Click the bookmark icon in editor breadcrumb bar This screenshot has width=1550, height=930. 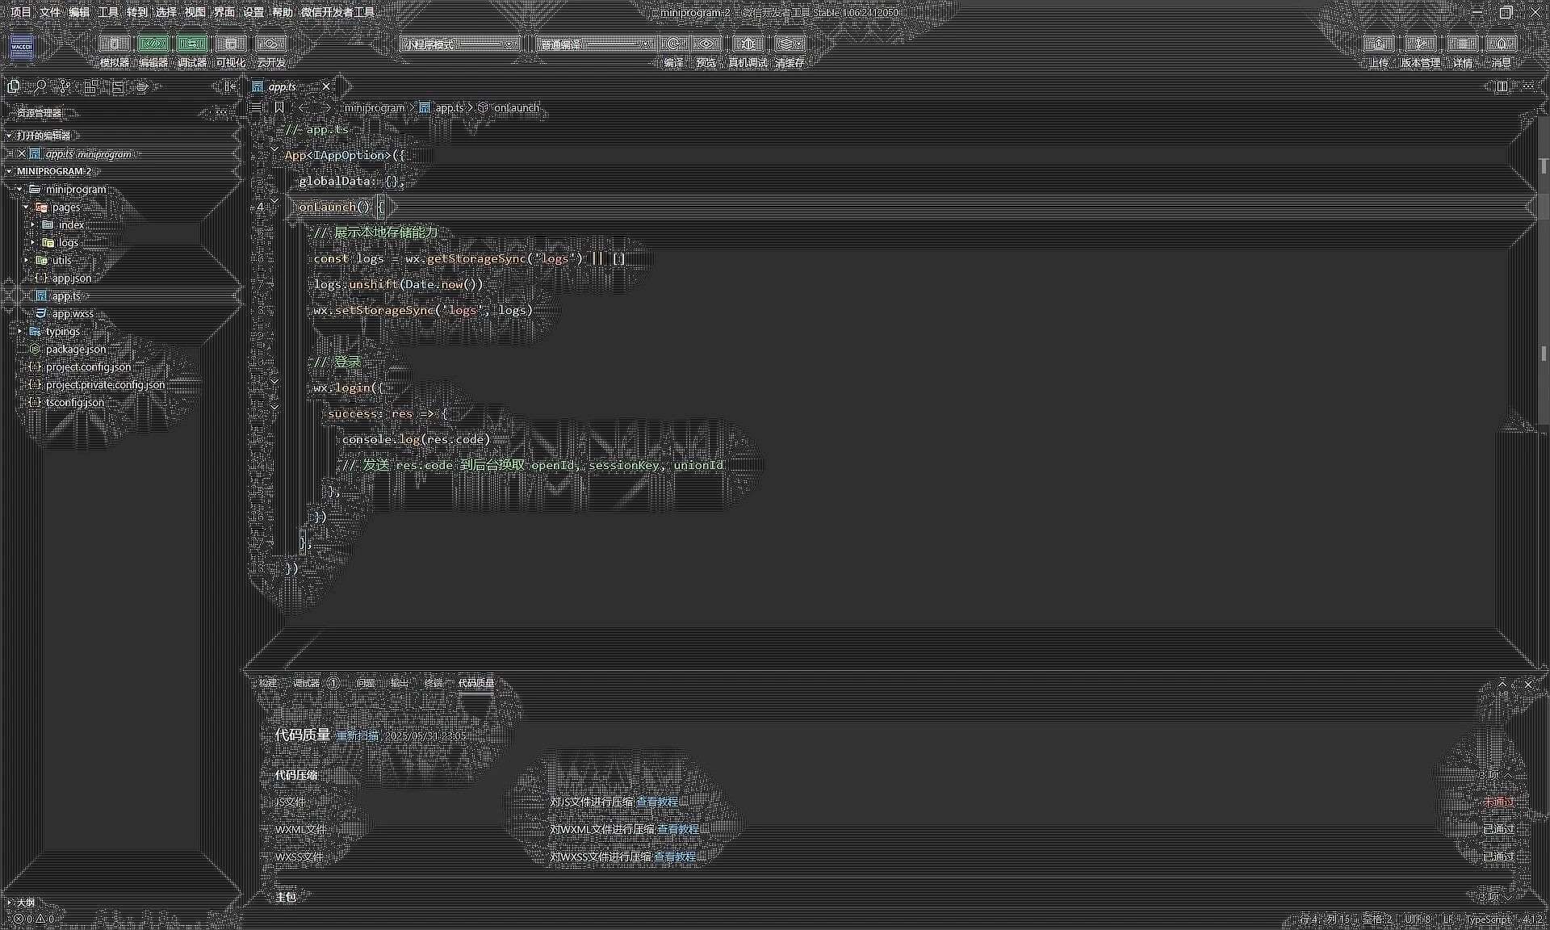tap(279, 107)
